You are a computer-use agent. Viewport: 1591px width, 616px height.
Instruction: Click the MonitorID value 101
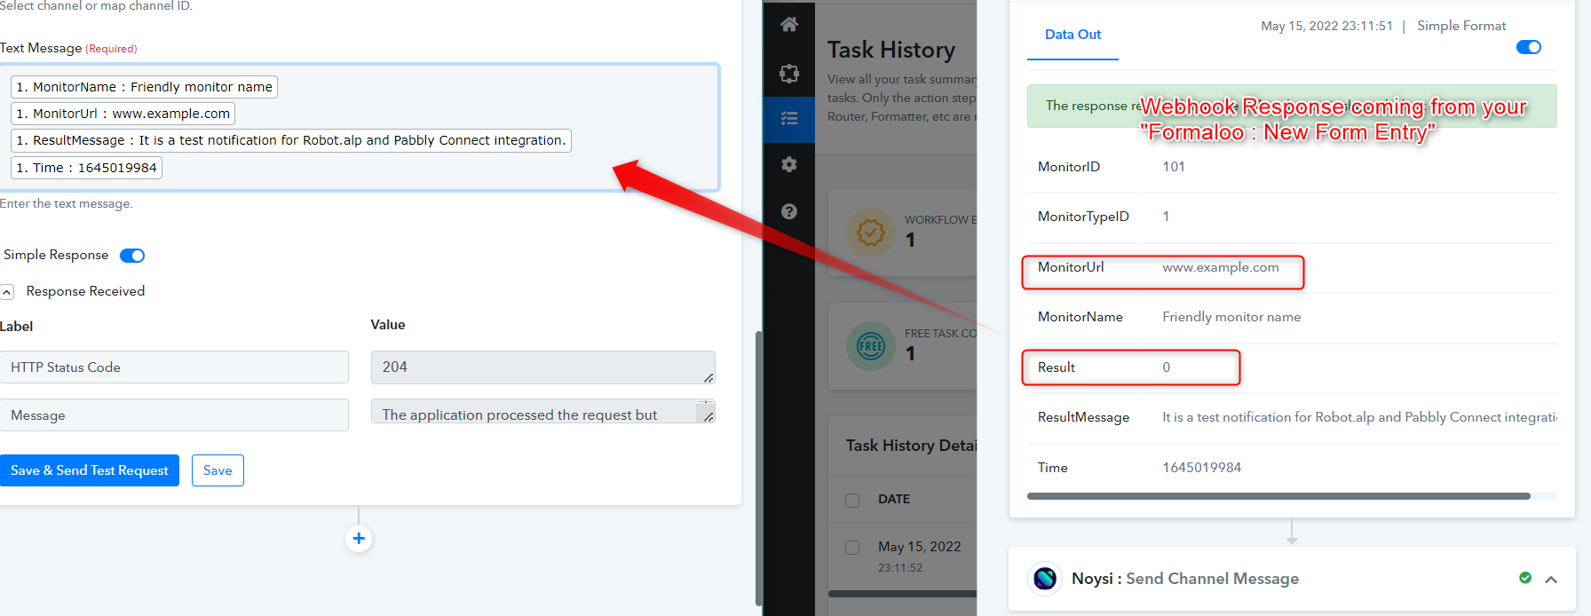[x=1174, y=167]
